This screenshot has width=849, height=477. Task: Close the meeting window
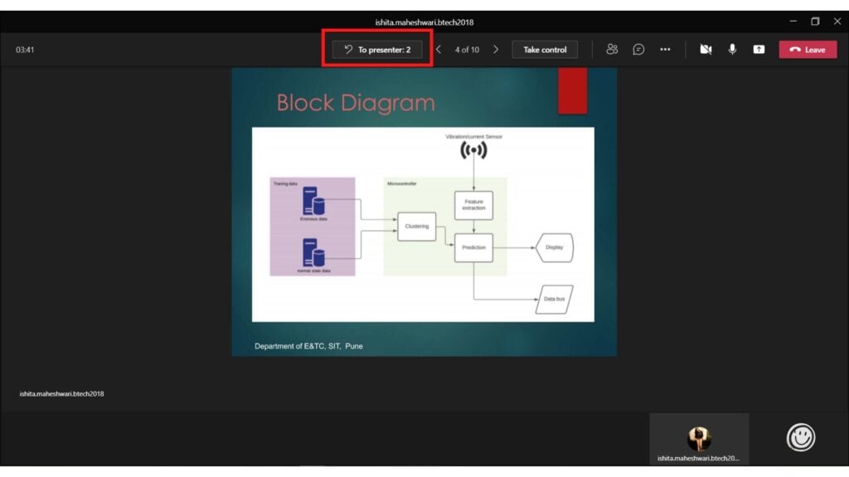(x=837, y=21)
